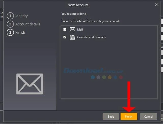Cancel the New Account wizard
Viewport: 163px width, 124px height.
pyautogui.click(x=148, y=116)
